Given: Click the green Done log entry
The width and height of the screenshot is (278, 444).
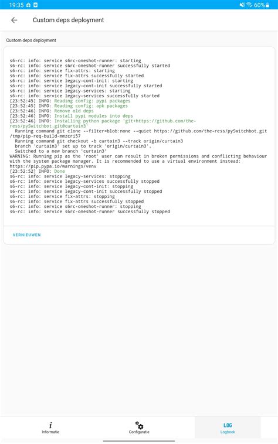Looking at the screenshot, I should [x=59, y=171].
